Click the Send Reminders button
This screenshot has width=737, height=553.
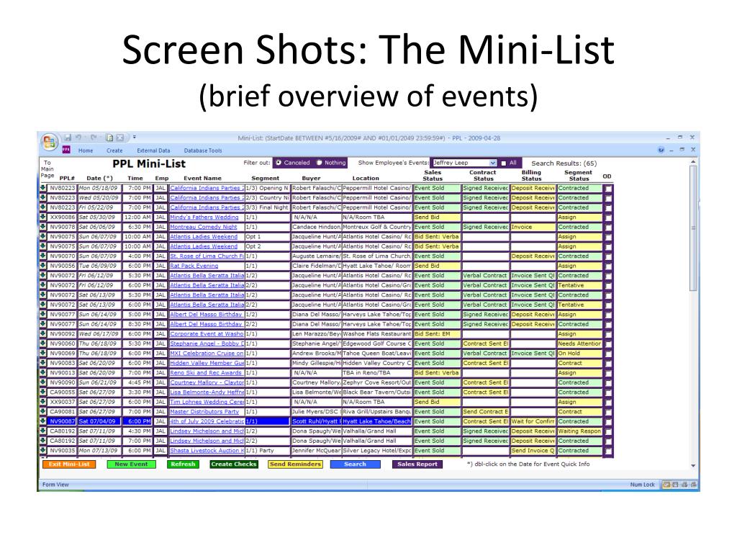pyautogui.click(x=296, y=464)
